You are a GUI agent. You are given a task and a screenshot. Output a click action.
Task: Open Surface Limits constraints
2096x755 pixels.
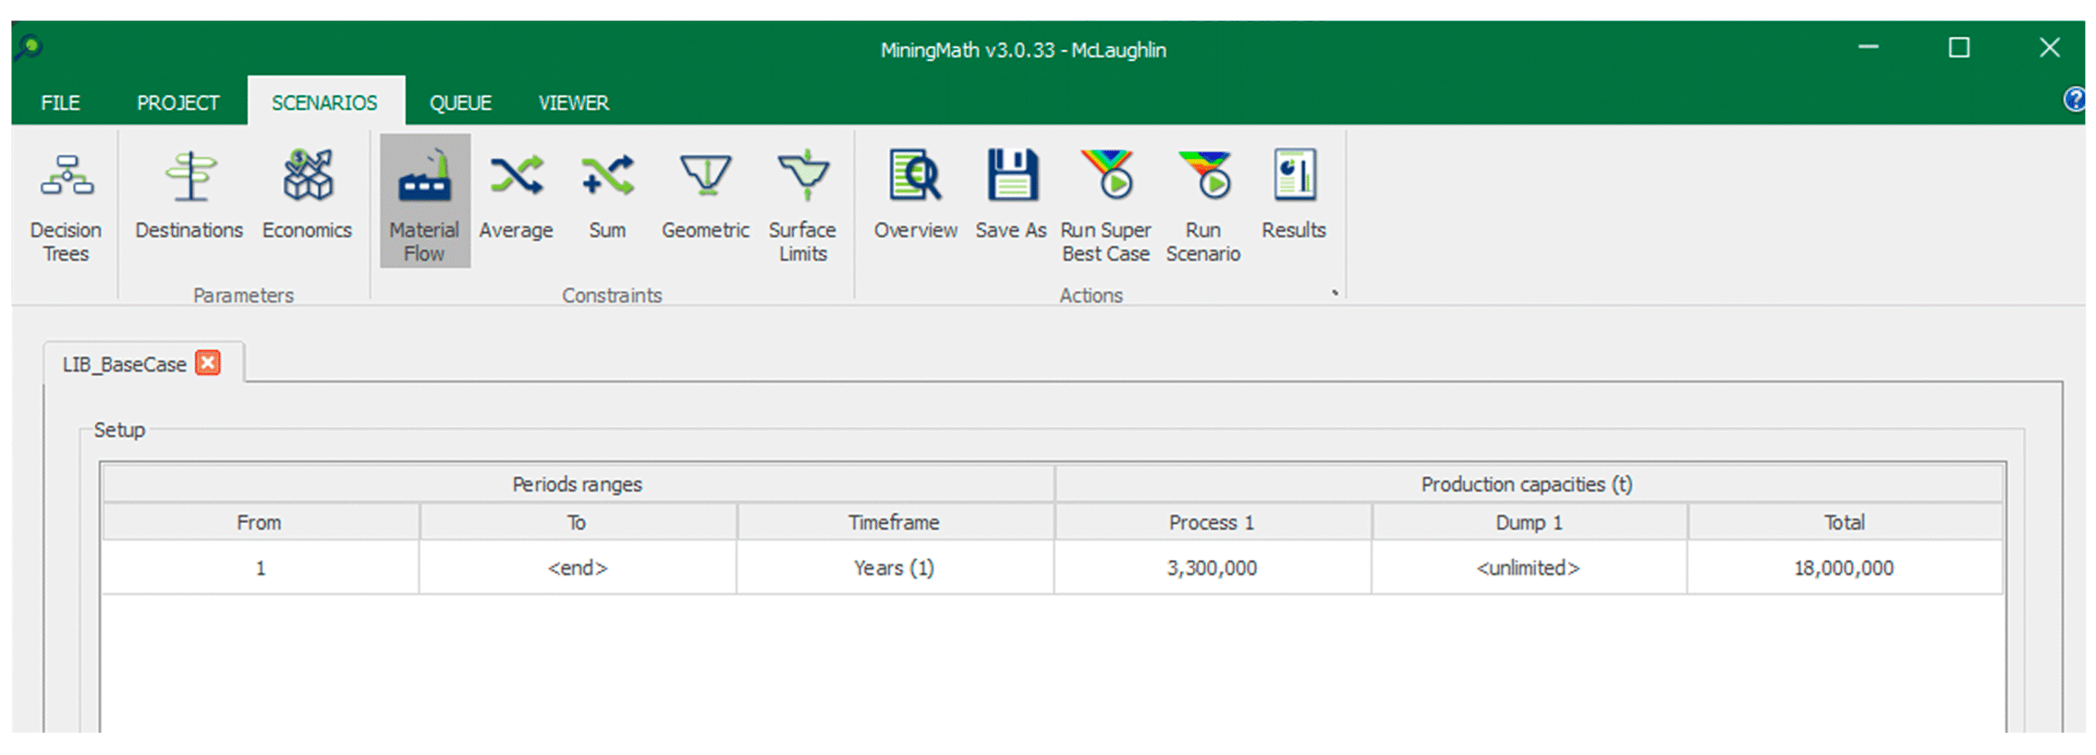click(802, 205)
